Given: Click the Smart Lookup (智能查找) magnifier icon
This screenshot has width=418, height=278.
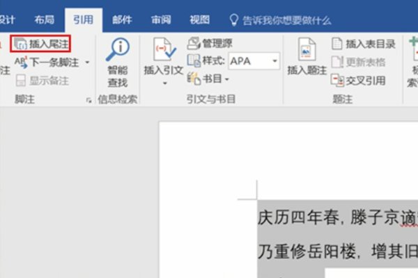Looking at the screenshot, I should click(x=118, y=50).
